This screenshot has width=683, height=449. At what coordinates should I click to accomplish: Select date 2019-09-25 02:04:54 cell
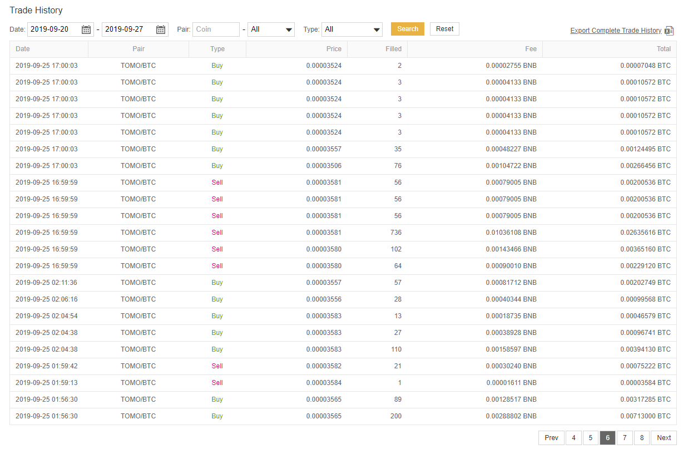(x=47, y=316)
